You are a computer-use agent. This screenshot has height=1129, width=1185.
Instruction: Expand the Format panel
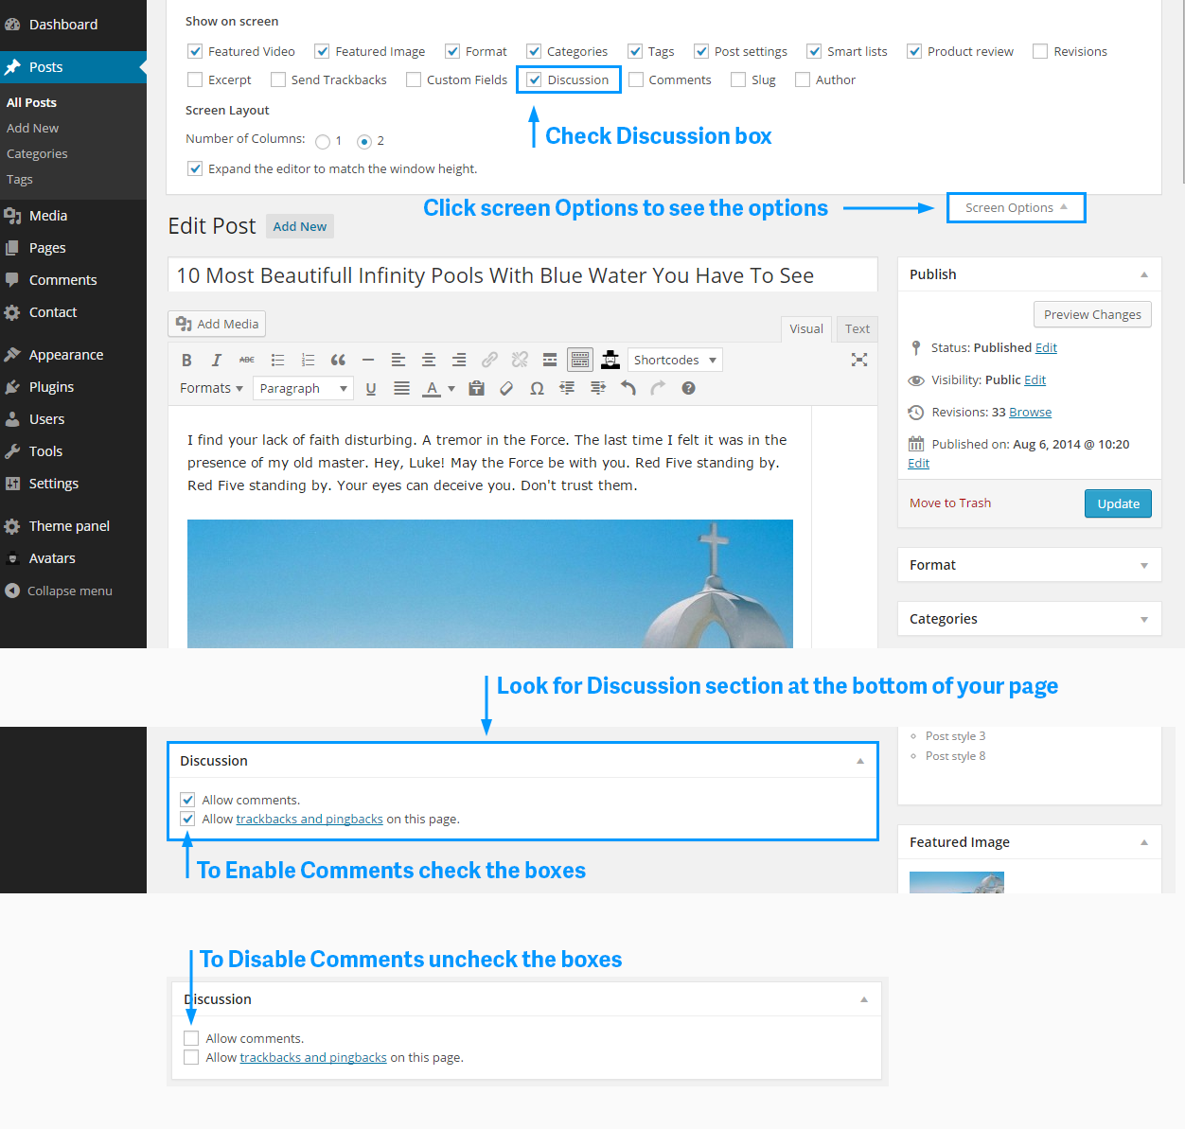point(1144,565)
